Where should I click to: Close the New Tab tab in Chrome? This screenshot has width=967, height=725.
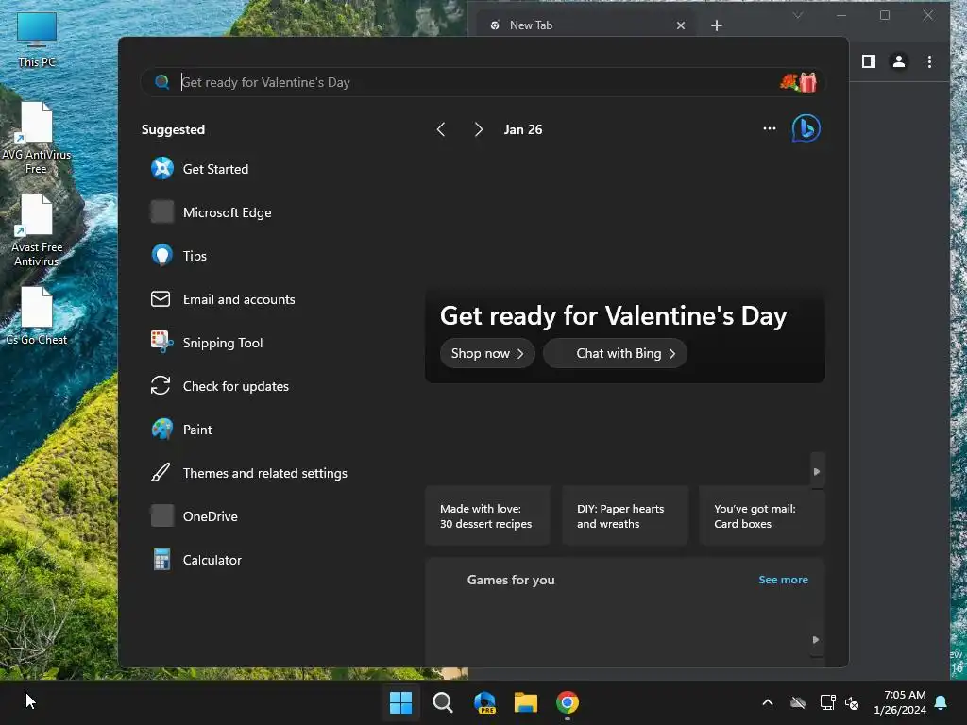[680, 25]
